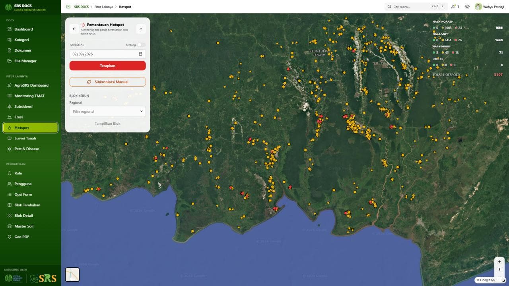Zoom in the map with plus button
The width and height of the screenshot is (509, 286).
[x=499, y=262]
